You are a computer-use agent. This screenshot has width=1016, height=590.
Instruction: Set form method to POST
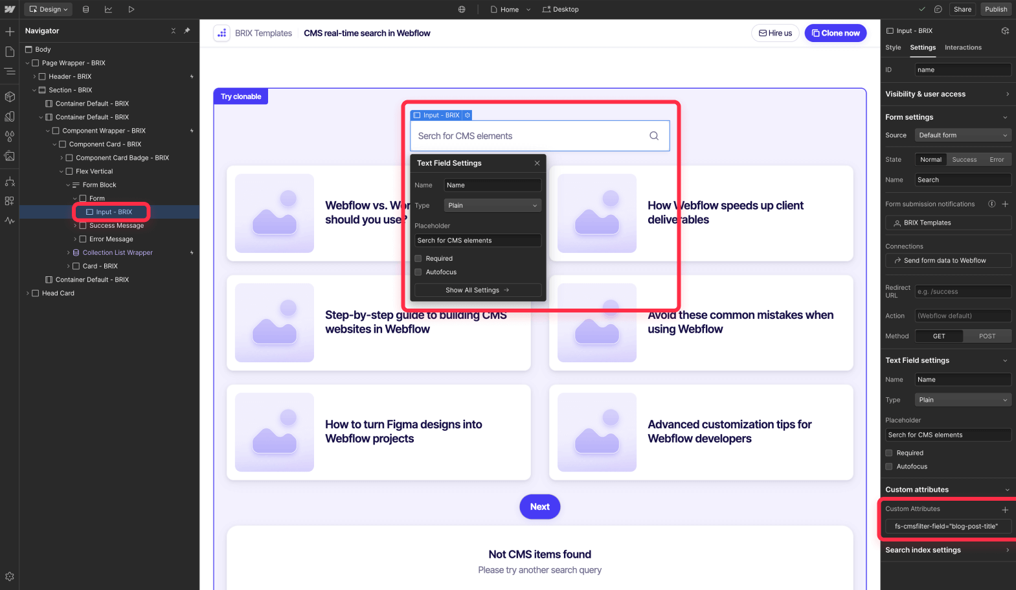[987, 336]
